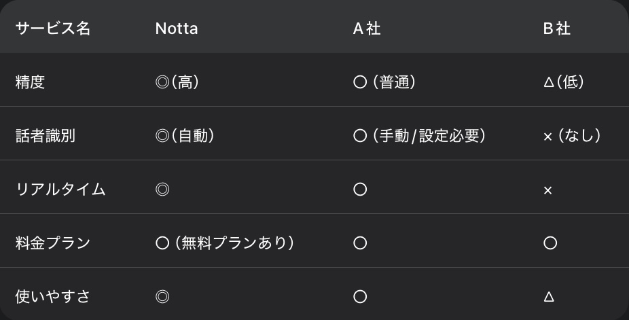Viewport: 629px width, 320px height.
Task: Select the サービス名 header cell
Action: 53,29
